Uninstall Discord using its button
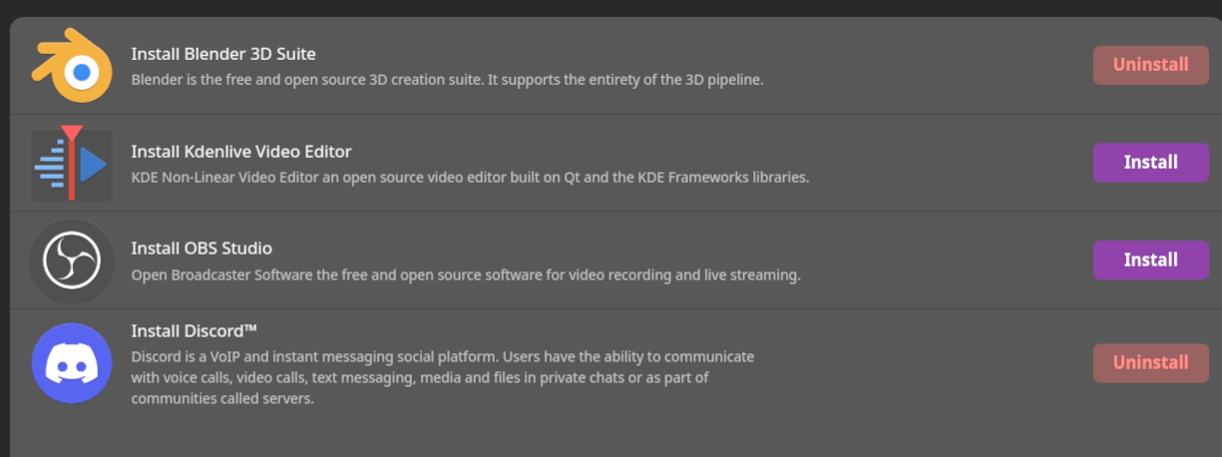Viewport: 1222px width, 457px height. [x=1150, y=362]
